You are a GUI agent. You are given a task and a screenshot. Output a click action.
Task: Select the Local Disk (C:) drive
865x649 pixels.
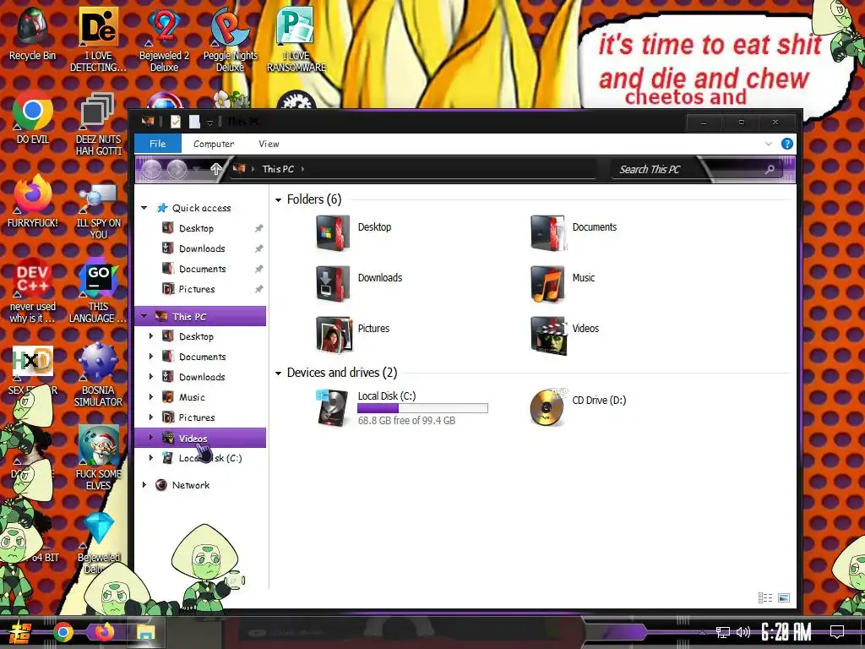[x=402, y=407]
